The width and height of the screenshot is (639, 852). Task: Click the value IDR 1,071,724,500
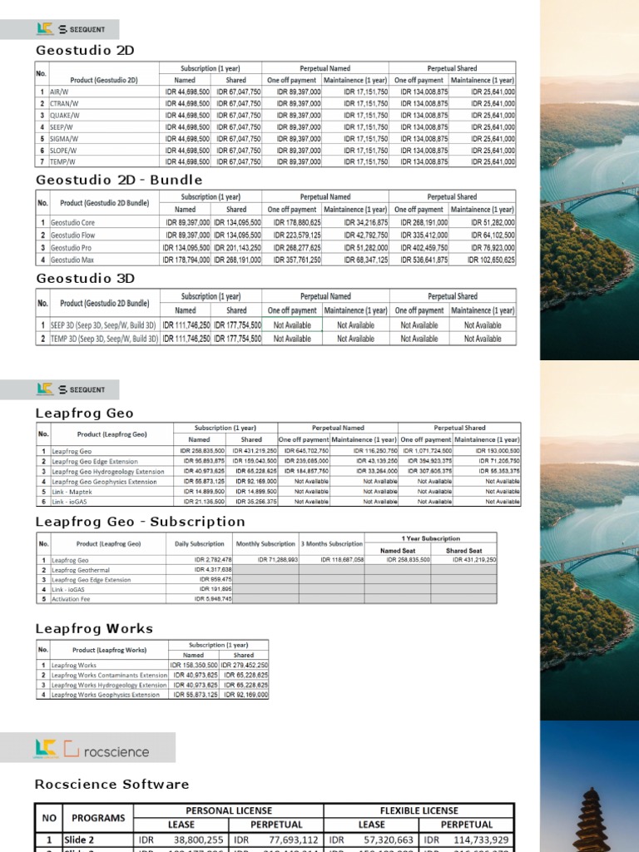coord(427,451)
